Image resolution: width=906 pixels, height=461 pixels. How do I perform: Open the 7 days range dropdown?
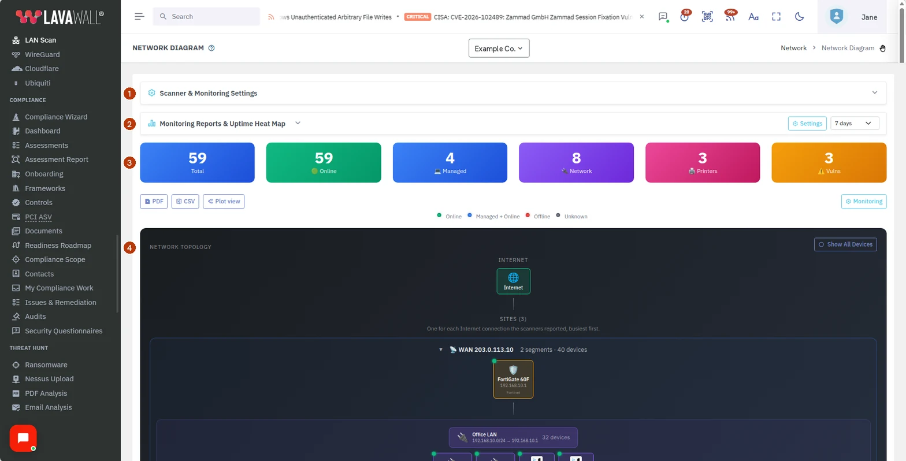pos(855,123)
